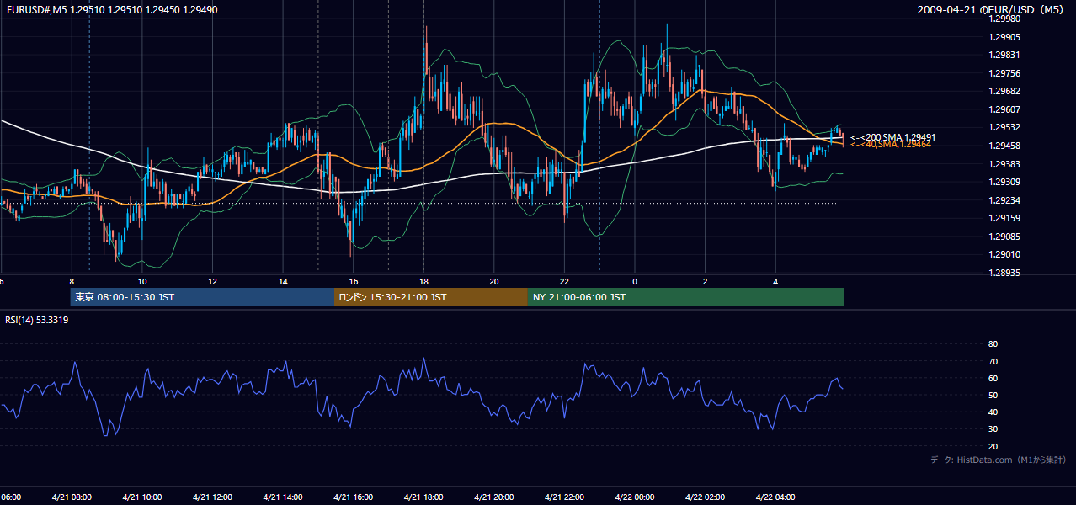Screen dimensions: 1076x505
Task: Click price axis label 1.29309
Action: [x=1004, y=182]
